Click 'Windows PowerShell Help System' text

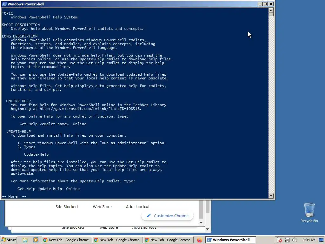click(44, 17)
